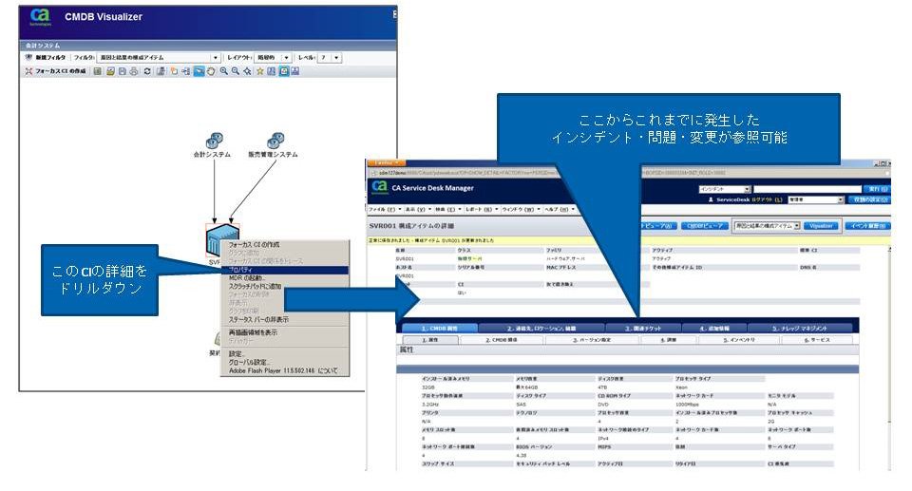Select the 会計システム node icon
Screen dimensions: 912x491
coord(214,141)
